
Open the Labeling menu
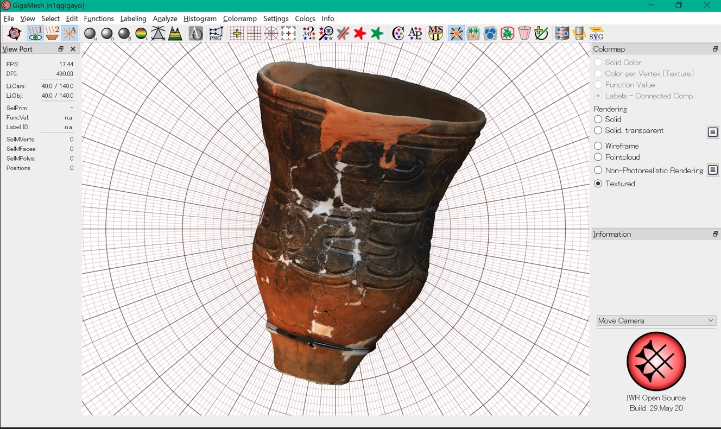point(134,18)
